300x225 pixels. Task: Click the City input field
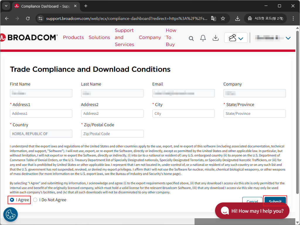[x=183, y=113]
